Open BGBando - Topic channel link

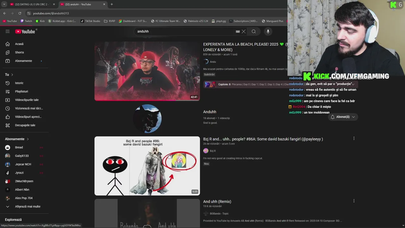click(219, 213)
